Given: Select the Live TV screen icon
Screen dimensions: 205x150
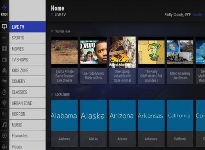Looking at the screenshot, I should point(4,27).
